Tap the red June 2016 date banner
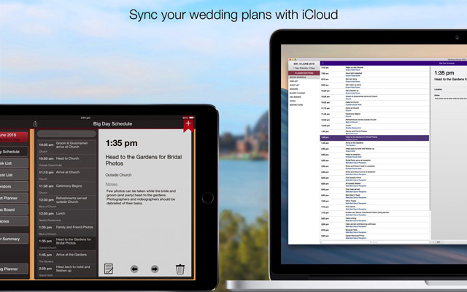 coord(14,137)
